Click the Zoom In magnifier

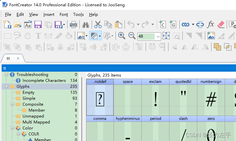(121, 36)
